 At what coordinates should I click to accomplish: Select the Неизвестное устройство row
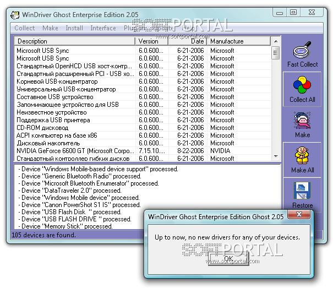[x=143, y=112]
